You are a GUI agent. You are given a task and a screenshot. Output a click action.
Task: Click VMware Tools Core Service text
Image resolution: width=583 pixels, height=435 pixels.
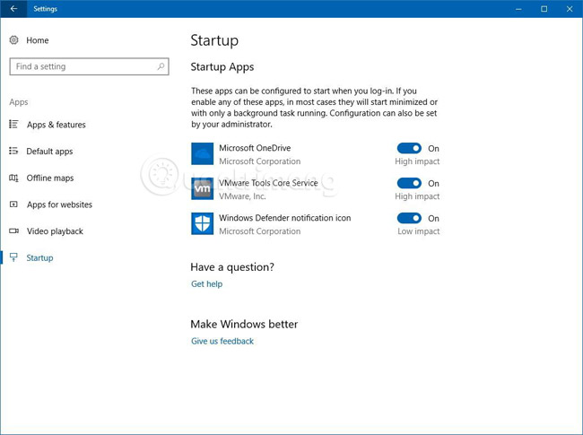coord(268,183)
